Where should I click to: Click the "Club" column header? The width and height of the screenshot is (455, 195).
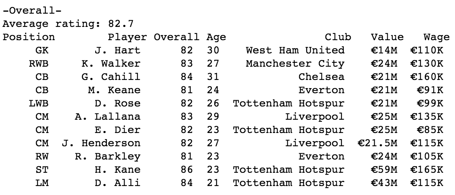click(x=338, y=37)
